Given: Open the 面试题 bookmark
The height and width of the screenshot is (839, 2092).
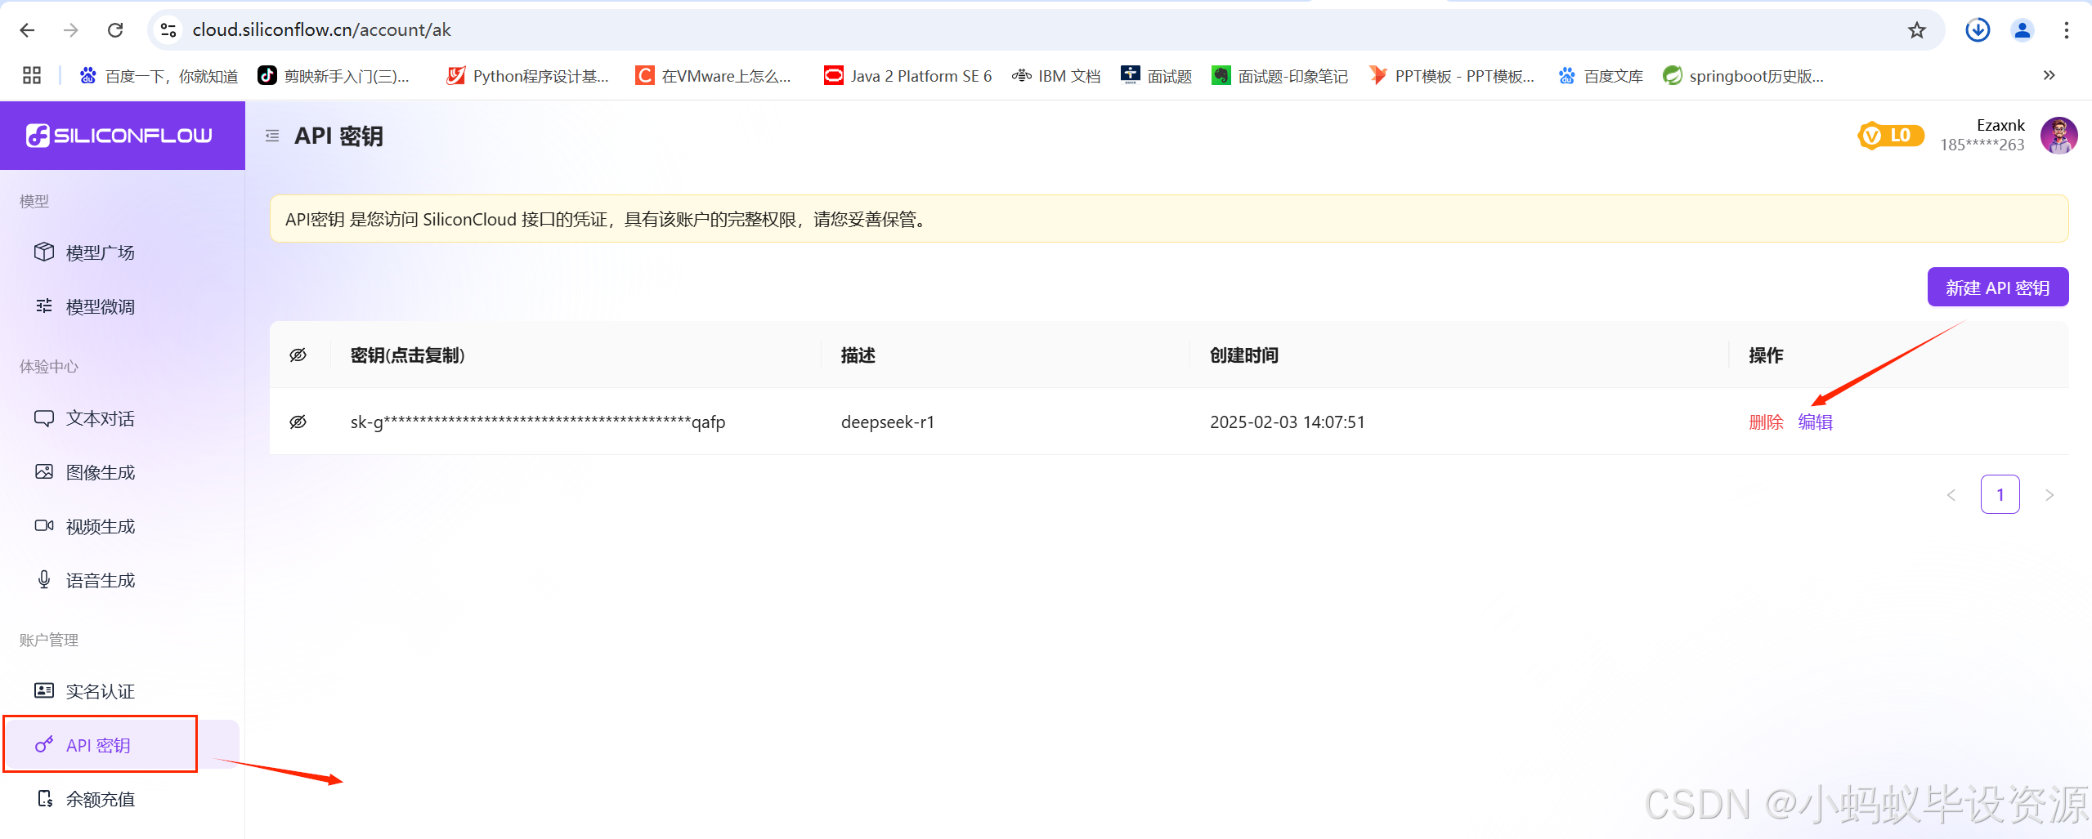Looking at the screenshot, I should point(1156,76).
